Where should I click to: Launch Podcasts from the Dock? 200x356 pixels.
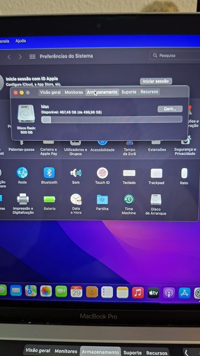(x=169, y=293)
